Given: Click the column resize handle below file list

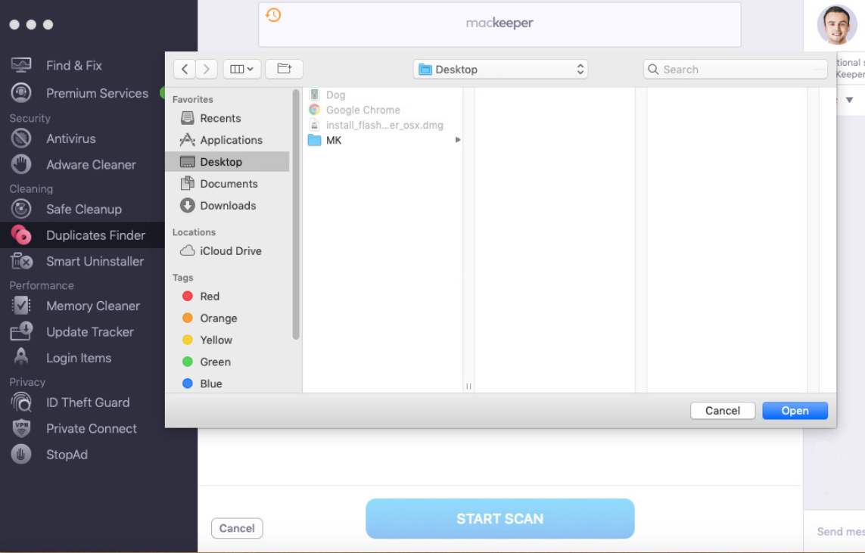Looking at the screenshot, I should [468, 387].
